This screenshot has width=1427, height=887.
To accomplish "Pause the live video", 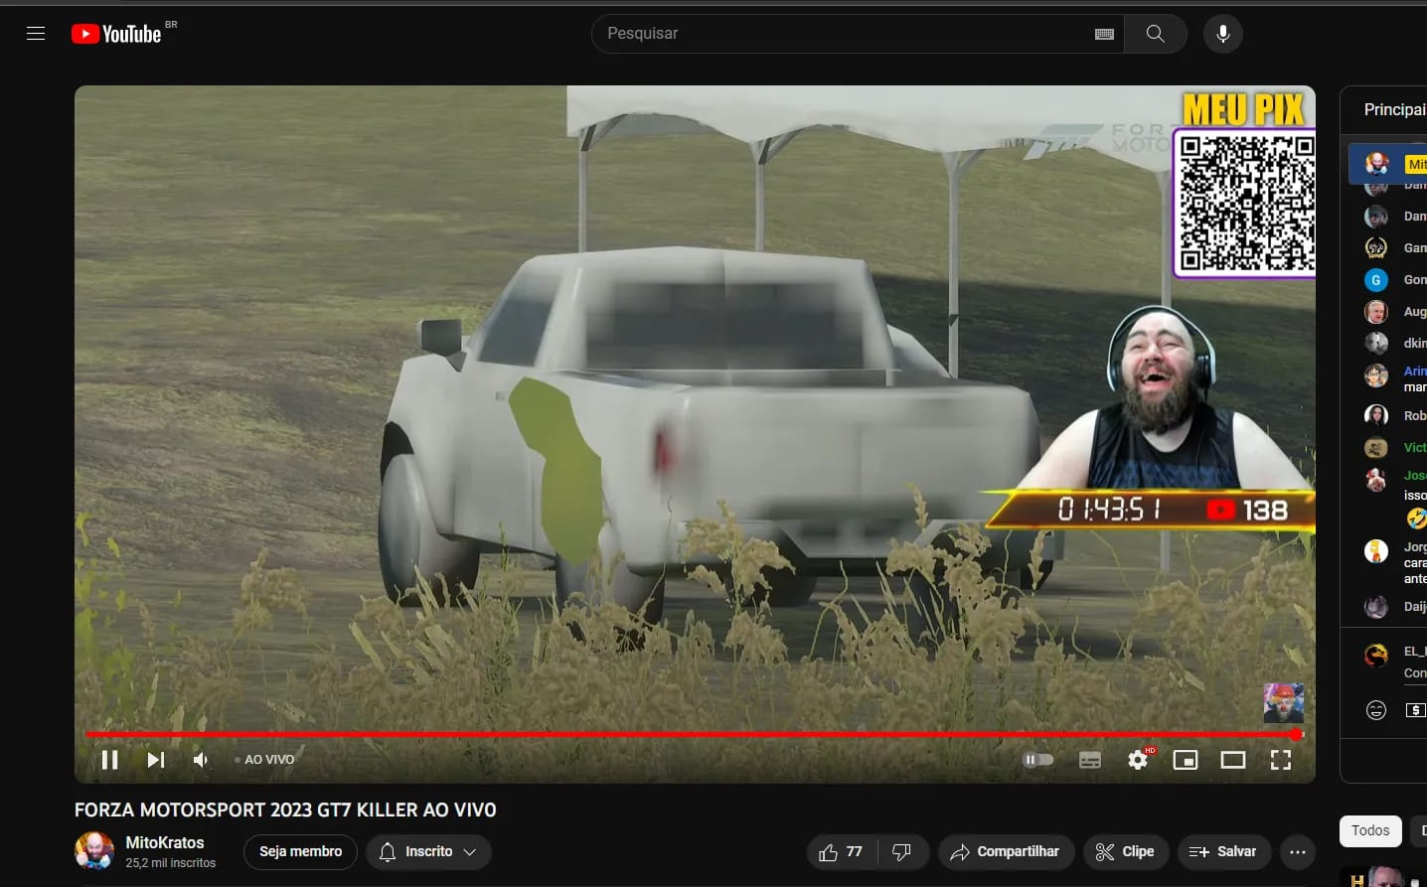I will 110,760.
